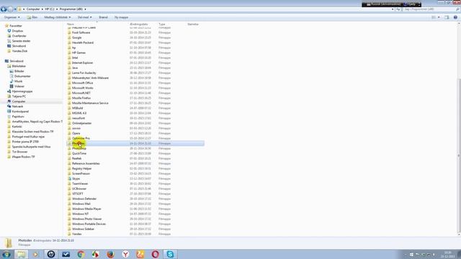Click the search magnifier icon
Screen dimensions: 461x259
click(458, 9)
